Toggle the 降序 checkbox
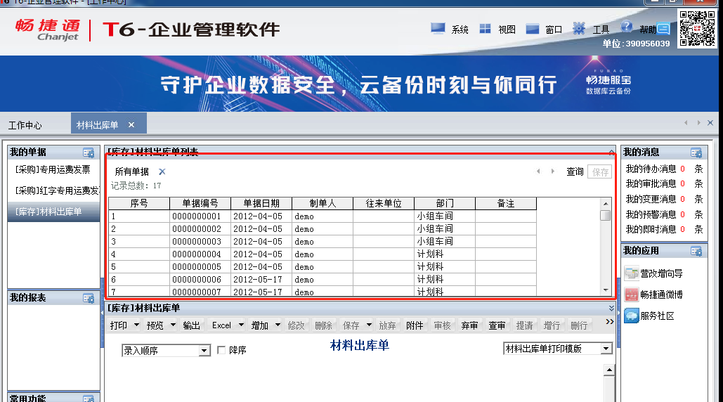The width and height of the screenshot is (723, 402). coord(221,351)
